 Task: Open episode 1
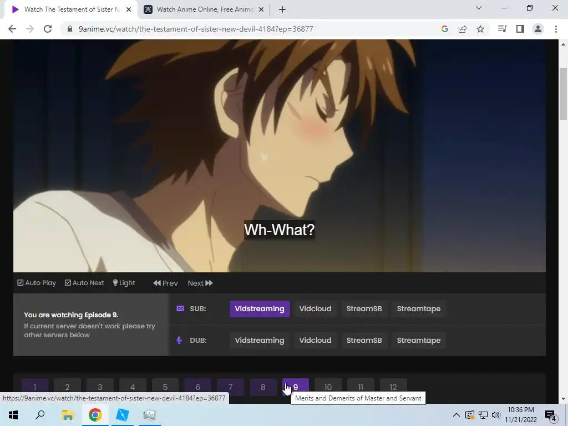click(35, 387)
